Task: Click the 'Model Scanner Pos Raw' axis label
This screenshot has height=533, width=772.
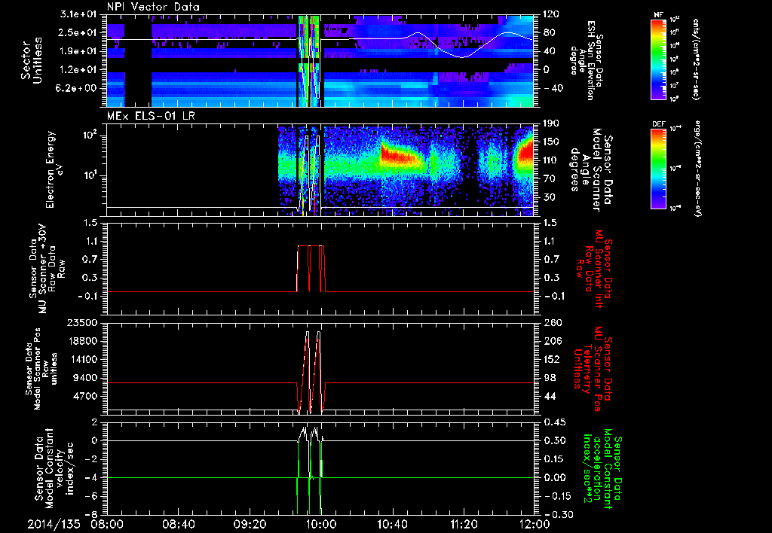Action: (41, 369)
